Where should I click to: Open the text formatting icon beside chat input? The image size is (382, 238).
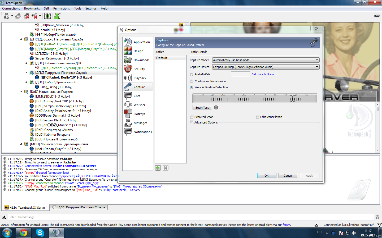(x=4, y=217)
